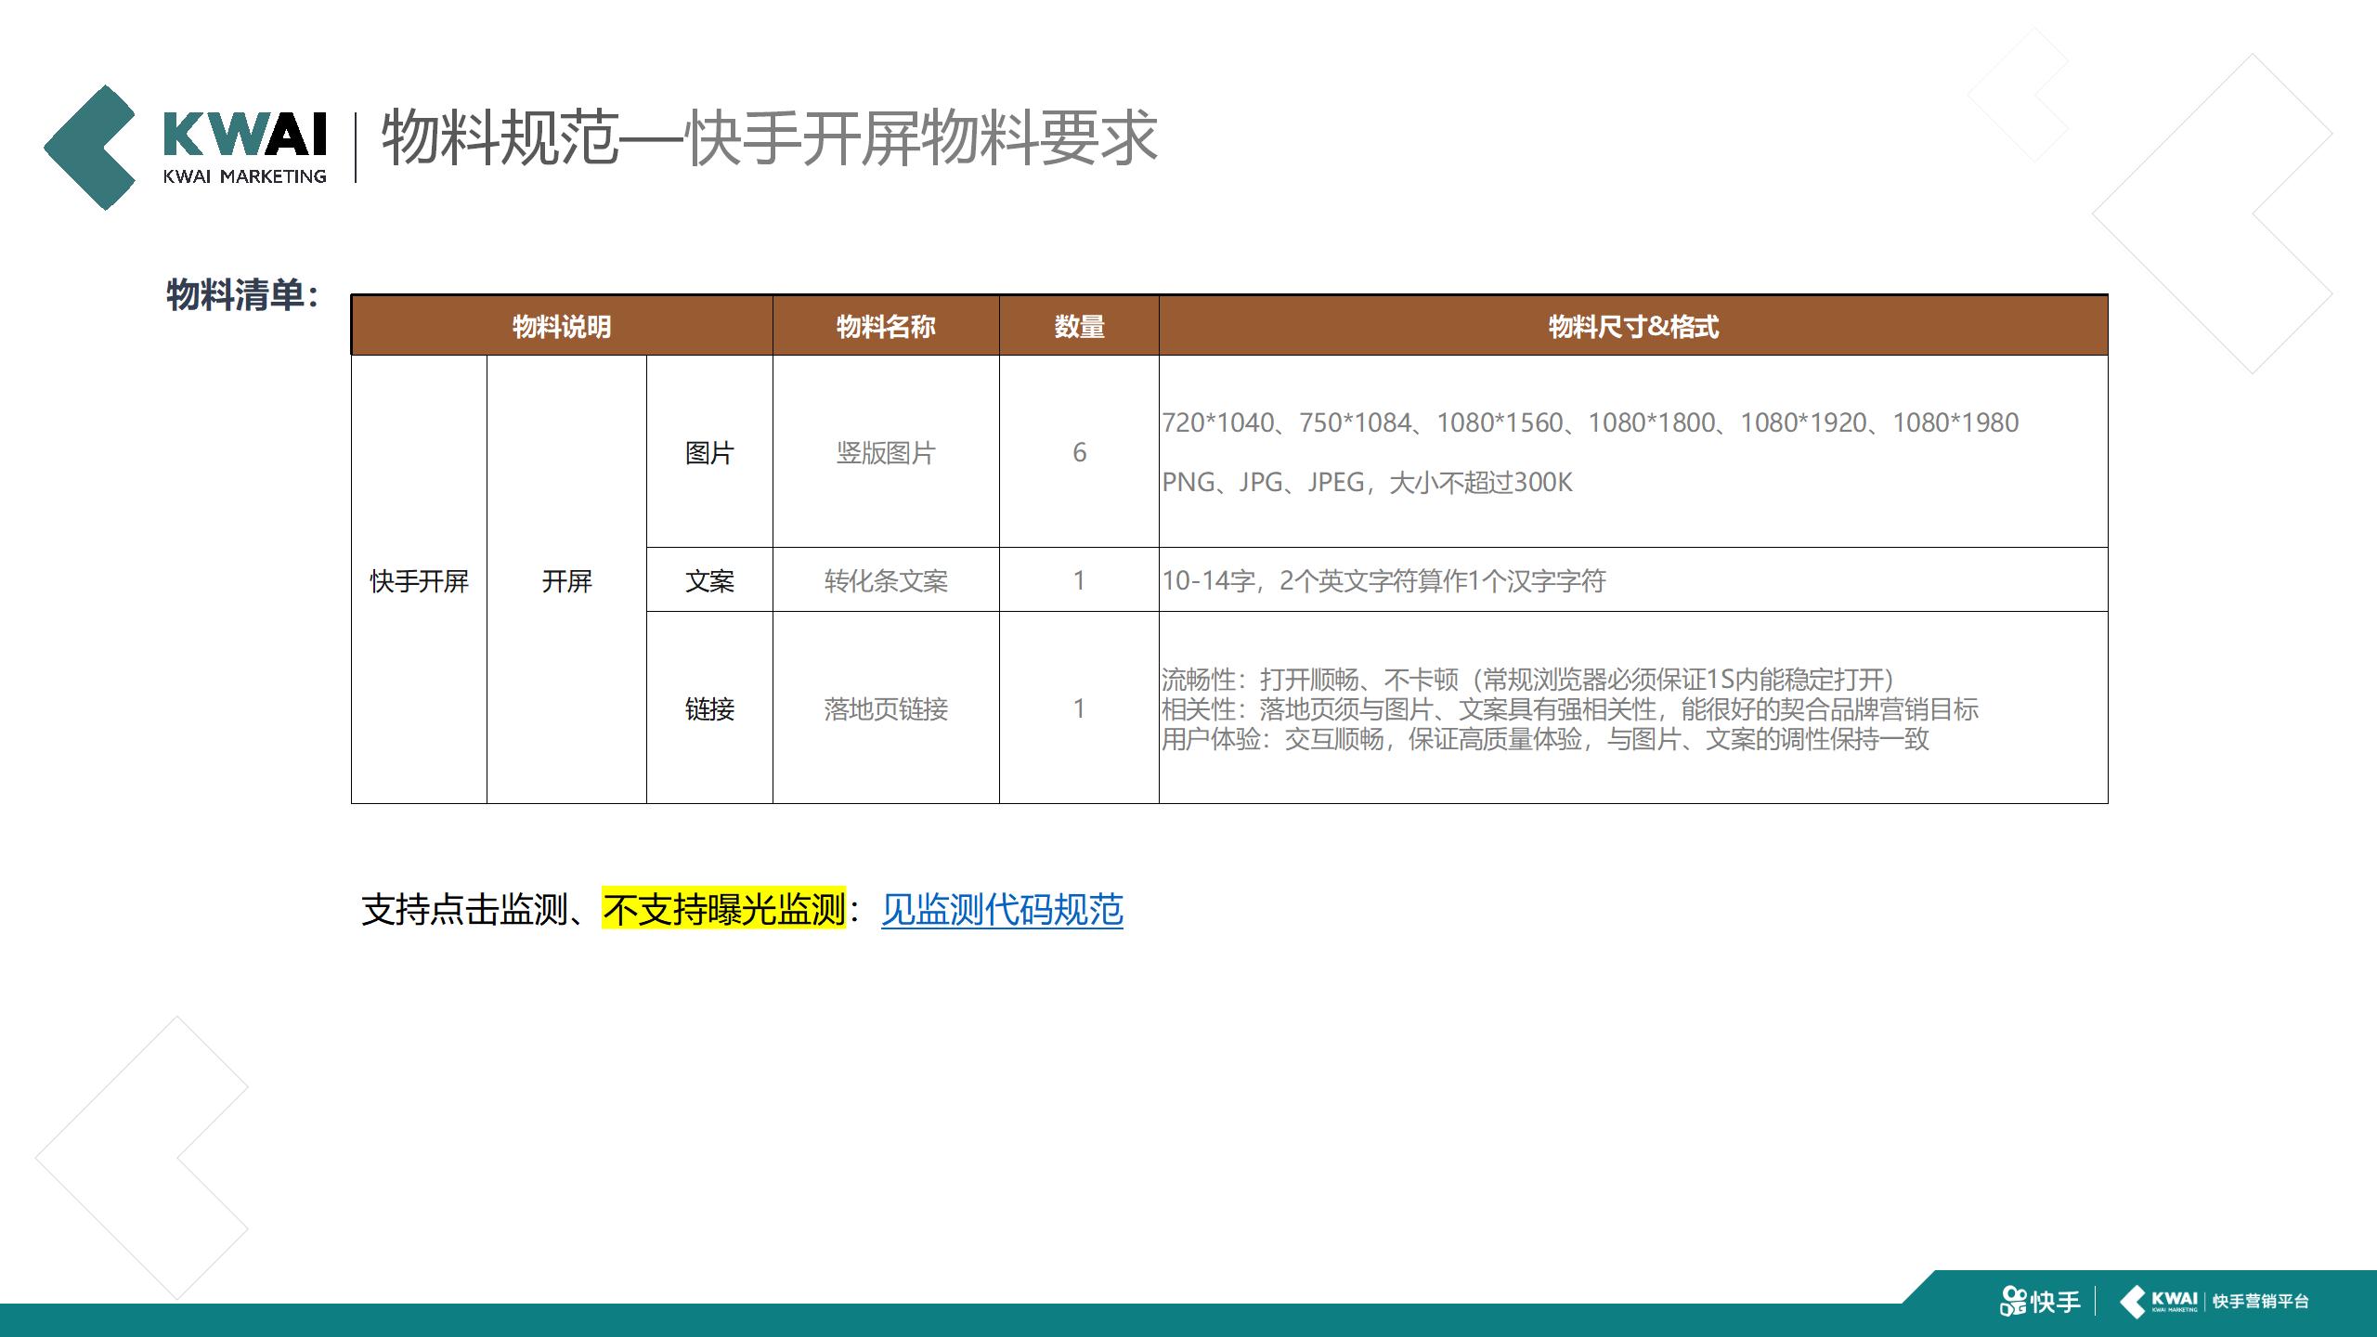The width and height of the screenshot is (2377, 1337).
Task: Click the 数量 column header
Action: pyautogui.click(x=1079, y=327)
